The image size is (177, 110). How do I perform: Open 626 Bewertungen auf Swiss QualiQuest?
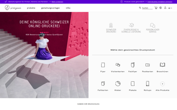coord(44,35)
